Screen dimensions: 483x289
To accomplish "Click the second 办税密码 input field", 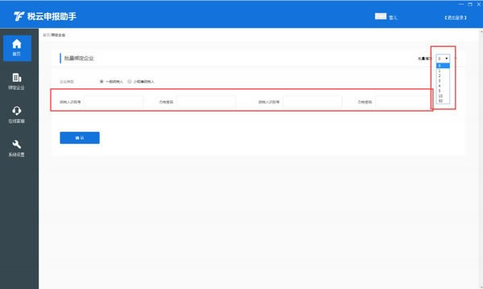I will (403, 102).
